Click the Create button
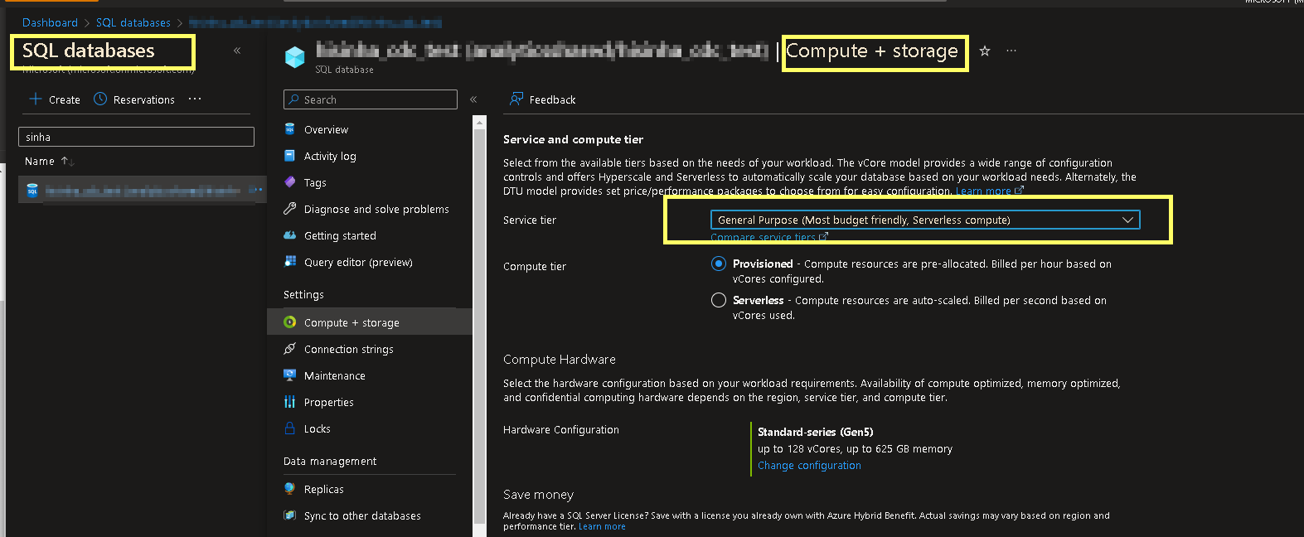 pyautogui.click(x=55, y=99)
